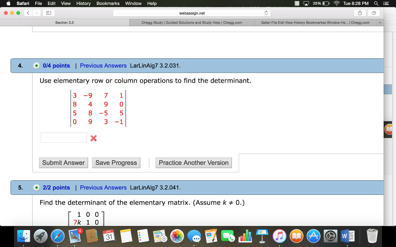This screenshot has height=247, width=396.
Task: Open Safari from the Dock
Action: tap(58, 236)
